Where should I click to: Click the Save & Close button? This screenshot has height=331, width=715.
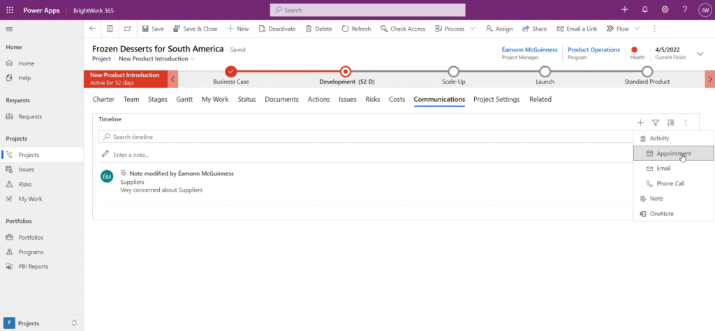[195, 29]
